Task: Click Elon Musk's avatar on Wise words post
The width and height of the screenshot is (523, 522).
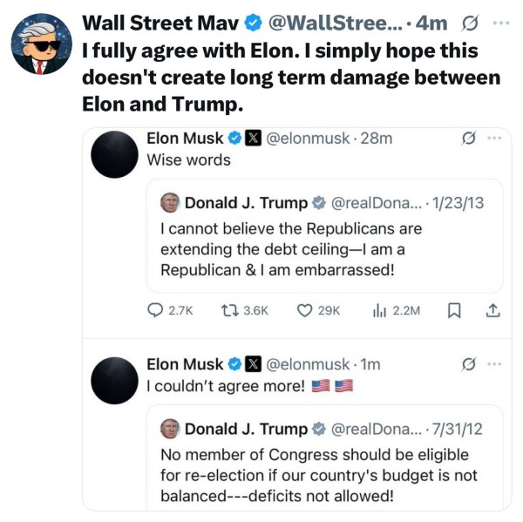Action: tap(114, 153)
